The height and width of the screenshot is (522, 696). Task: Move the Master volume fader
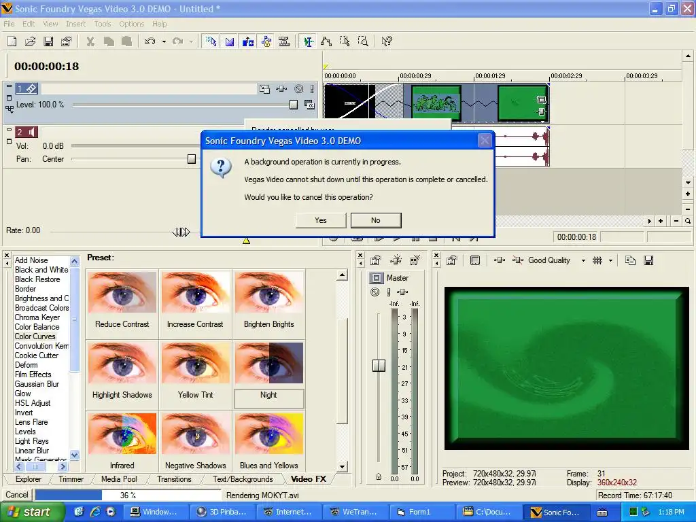[379, 365]
